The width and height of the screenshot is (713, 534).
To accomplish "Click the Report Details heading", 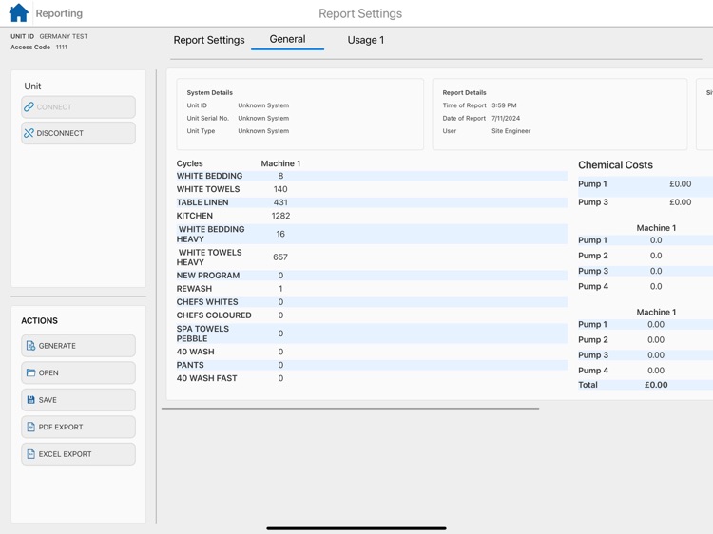I will pyautogui.click(x=464, y=93).
